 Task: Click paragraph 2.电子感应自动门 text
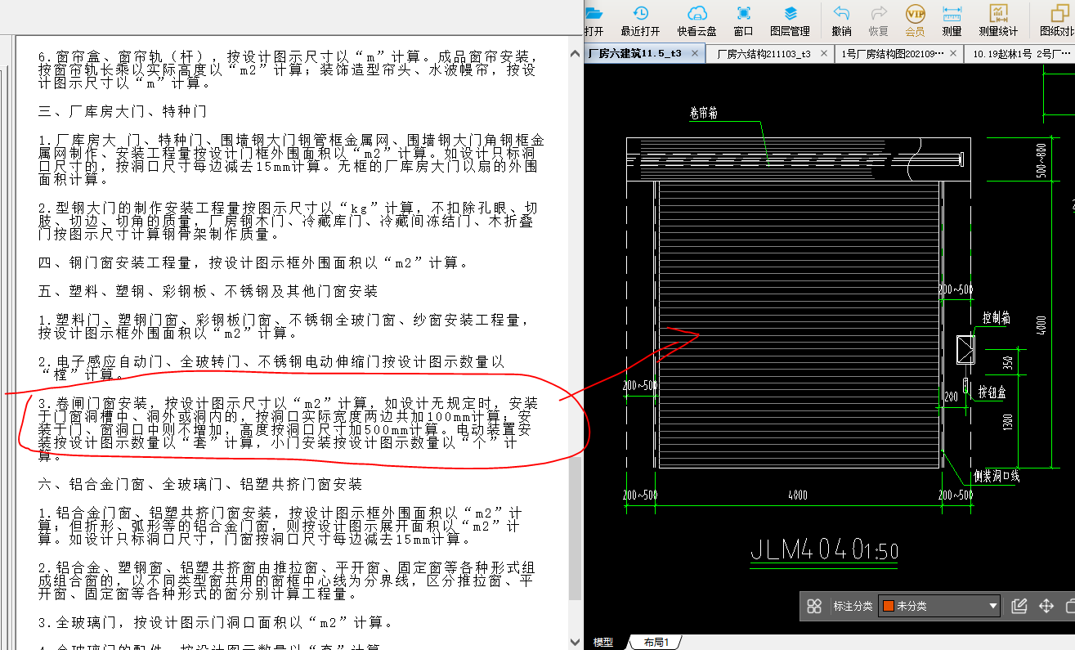[x=271, y=368]
